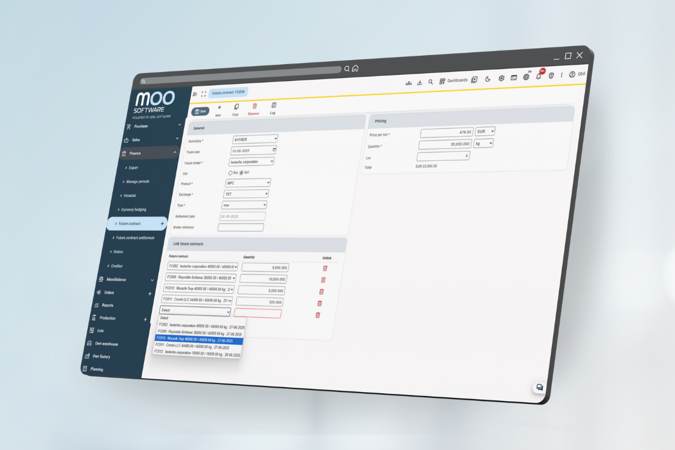This screenshot has height=450, width=675.
Task: Open the Trade date calendar picker
Action: pyautogui.click(x=274, y=150)
